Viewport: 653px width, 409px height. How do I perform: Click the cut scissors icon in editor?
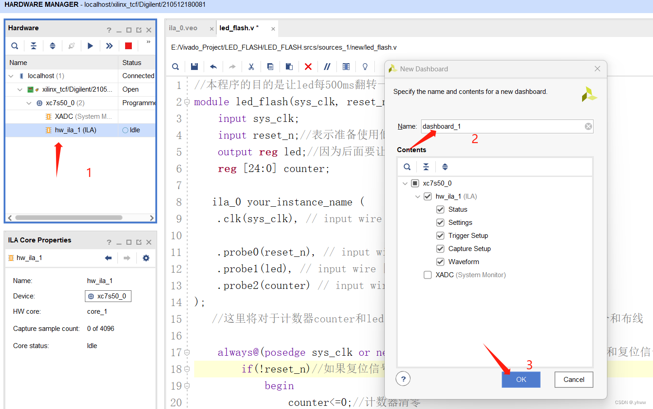[x=251, y=67]
